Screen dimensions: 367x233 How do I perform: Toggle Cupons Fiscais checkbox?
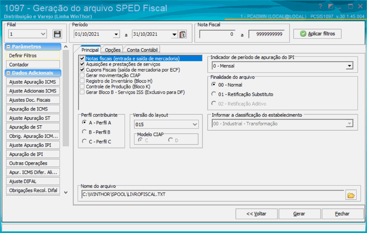point(82,70)
